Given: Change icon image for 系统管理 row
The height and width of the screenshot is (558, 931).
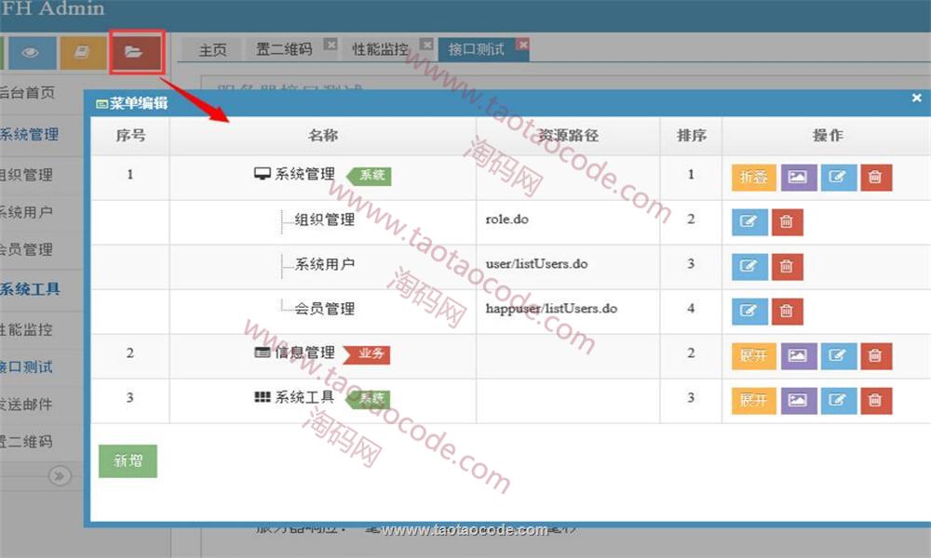Looking at the screenshot, I should tap(798, 177).
